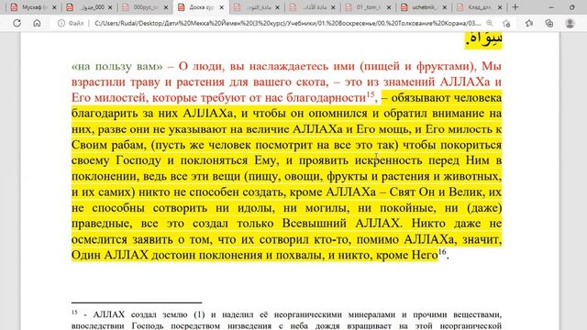Close the Доска сур tab
587x330 pixels.
(222, 7)
